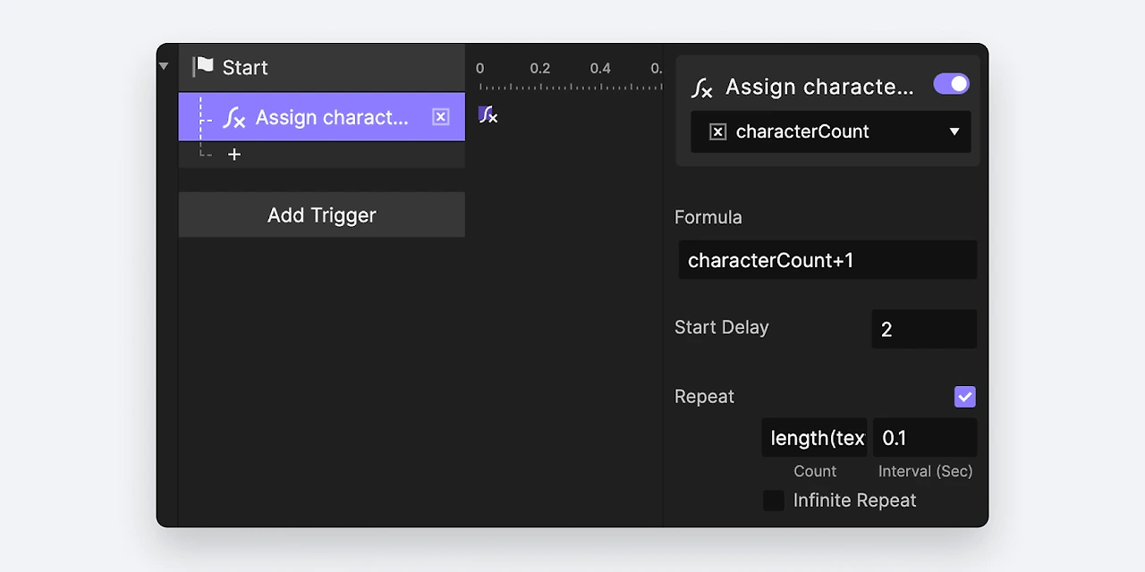The image size is (1145, 572).
Task: Uncheck the Repeat checkbox
Action: tap(964, 397)
